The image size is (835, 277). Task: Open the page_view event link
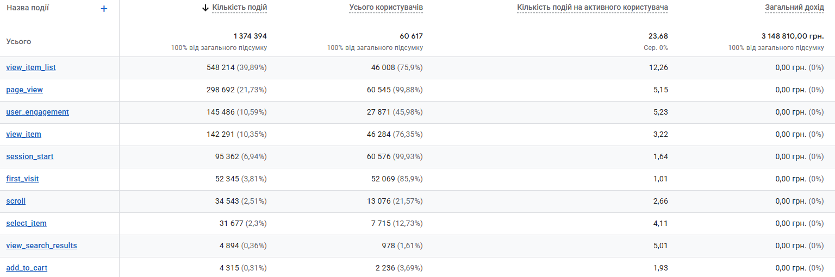(24, 90)
